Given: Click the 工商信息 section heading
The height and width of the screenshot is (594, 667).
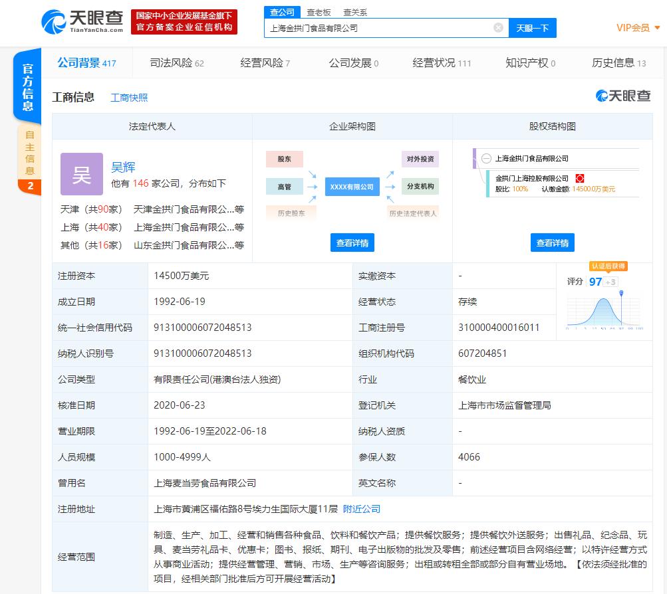Looking at the screenshot, I should click(73, 97).
